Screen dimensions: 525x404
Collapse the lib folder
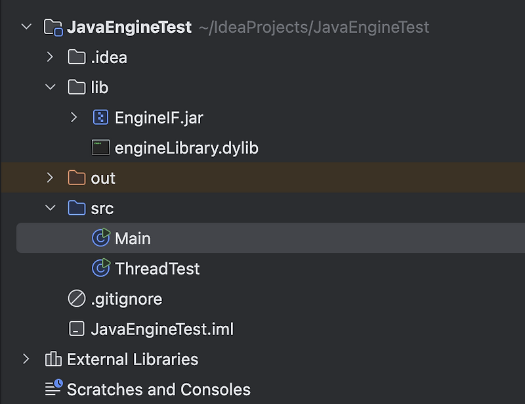pyautogui.click(x=51, y=87)
